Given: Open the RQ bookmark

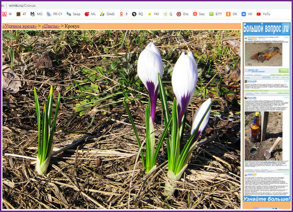Looking at the screenshot, I should (137, 14).
